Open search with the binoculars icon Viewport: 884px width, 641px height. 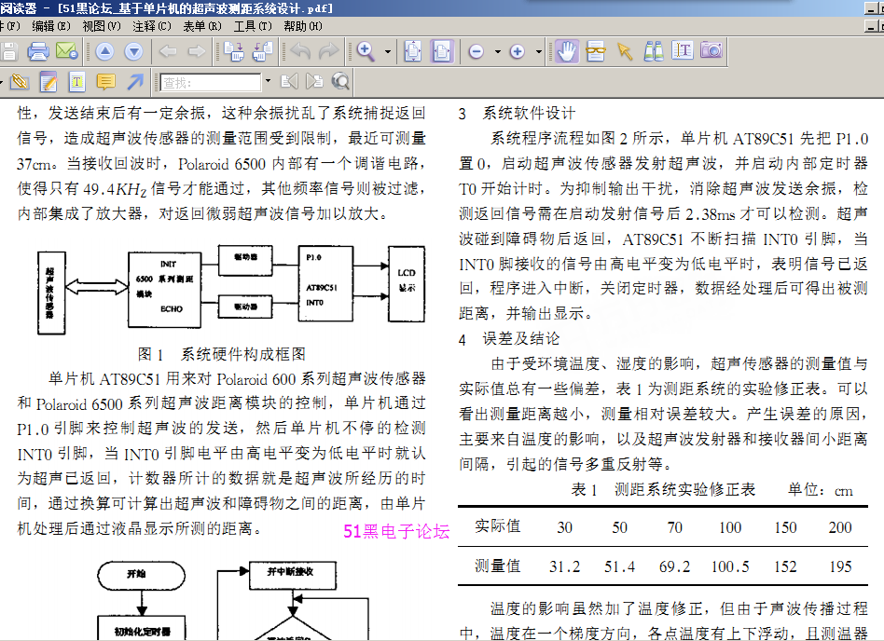pos(653,51)
